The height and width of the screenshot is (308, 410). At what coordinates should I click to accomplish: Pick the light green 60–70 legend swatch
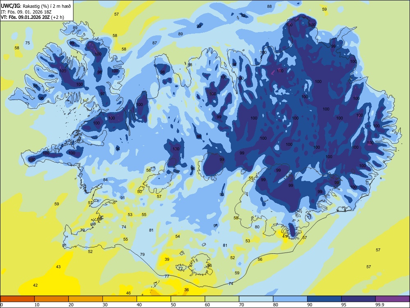click(x=222, y=299)
